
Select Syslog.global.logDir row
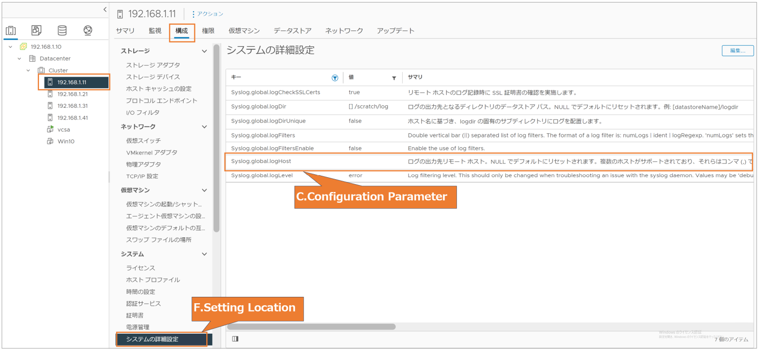point(490,107)
